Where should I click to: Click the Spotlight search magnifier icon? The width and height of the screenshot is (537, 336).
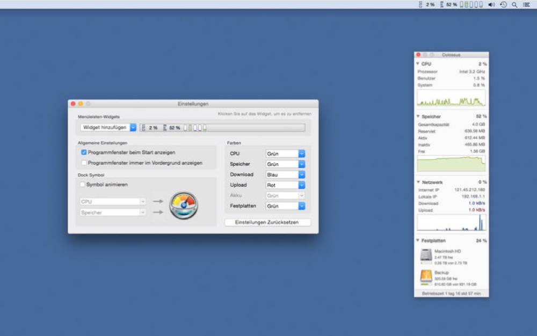click(514, 4)
